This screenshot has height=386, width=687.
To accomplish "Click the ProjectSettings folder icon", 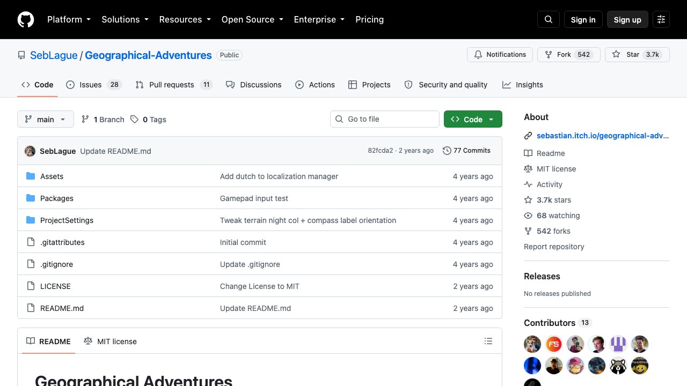I will (x=31, y=220).
